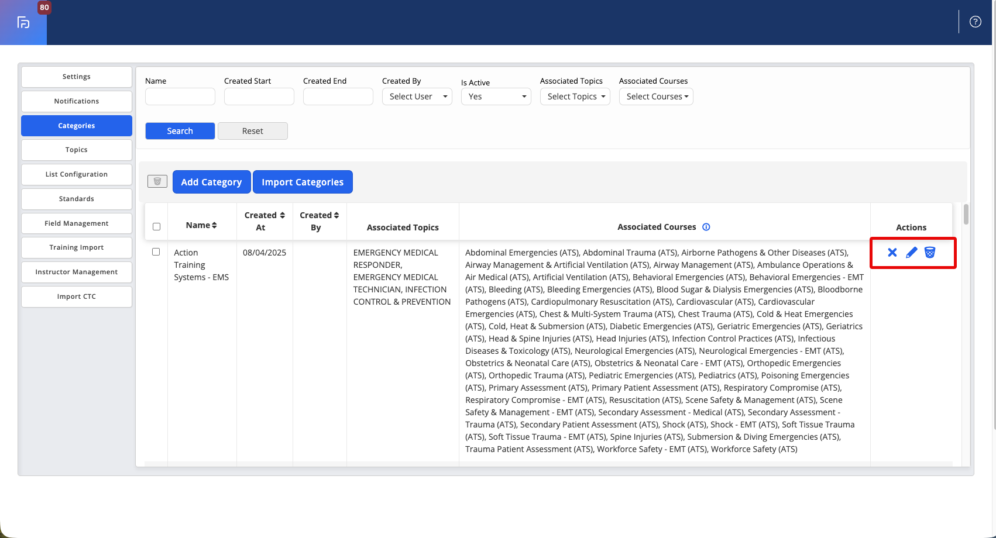This screenshot has height=538, width=996.
Task: Show info tooltip next to Associated Courses header
Action: click(706, 227)
